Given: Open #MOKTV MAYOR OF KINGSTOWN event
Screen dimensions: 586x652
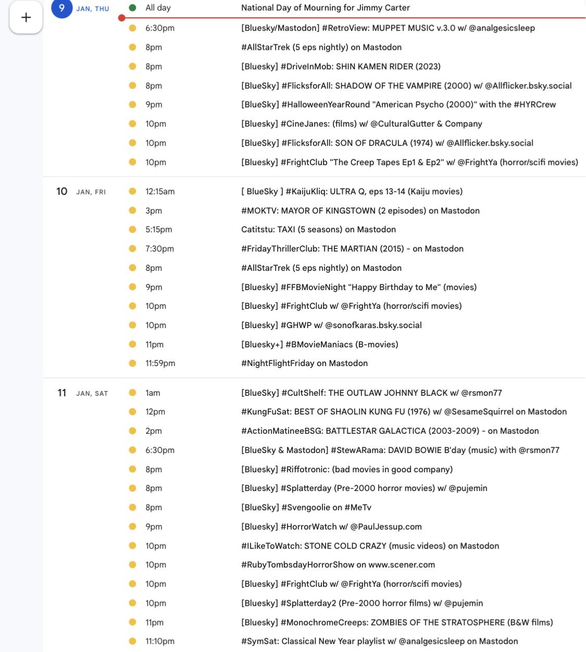Looking at the screenshot, I should (x=360, y=211).
